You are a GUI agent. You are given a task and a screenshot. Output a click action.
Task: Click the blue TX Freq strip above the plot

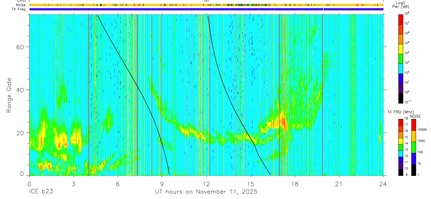click(x=206, y=9)
